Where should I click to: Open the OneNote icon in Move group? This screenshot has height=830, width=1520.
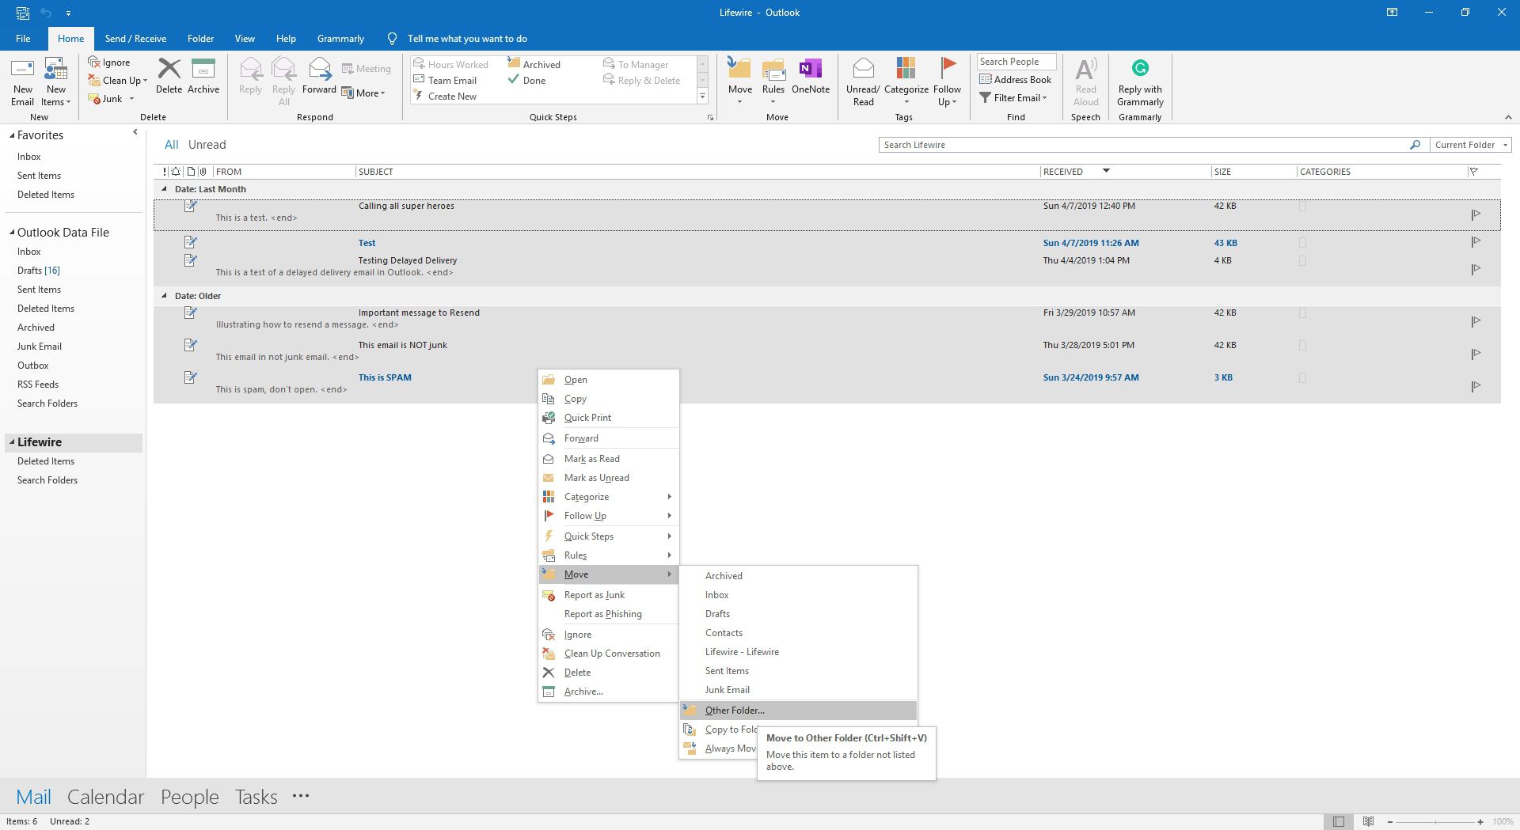[x=811, y=69]
